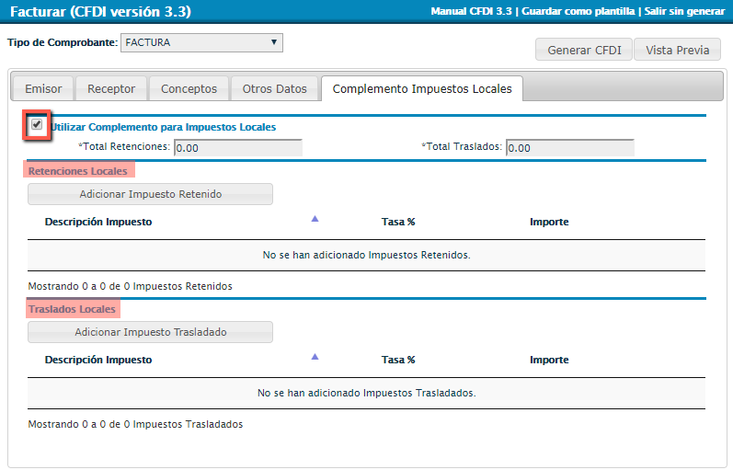Screen dimensions: 733x470
Task: Go to the Conceptos tab
Action: (x=189, y=89)
